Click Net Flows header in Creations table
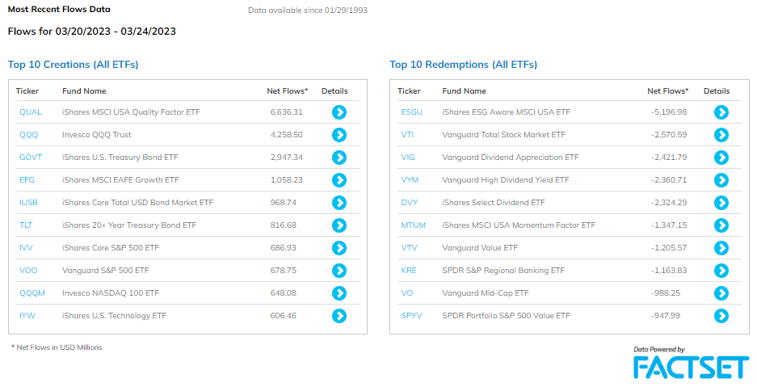This screenshot has width=757, height=387. (x=288, y=90)
